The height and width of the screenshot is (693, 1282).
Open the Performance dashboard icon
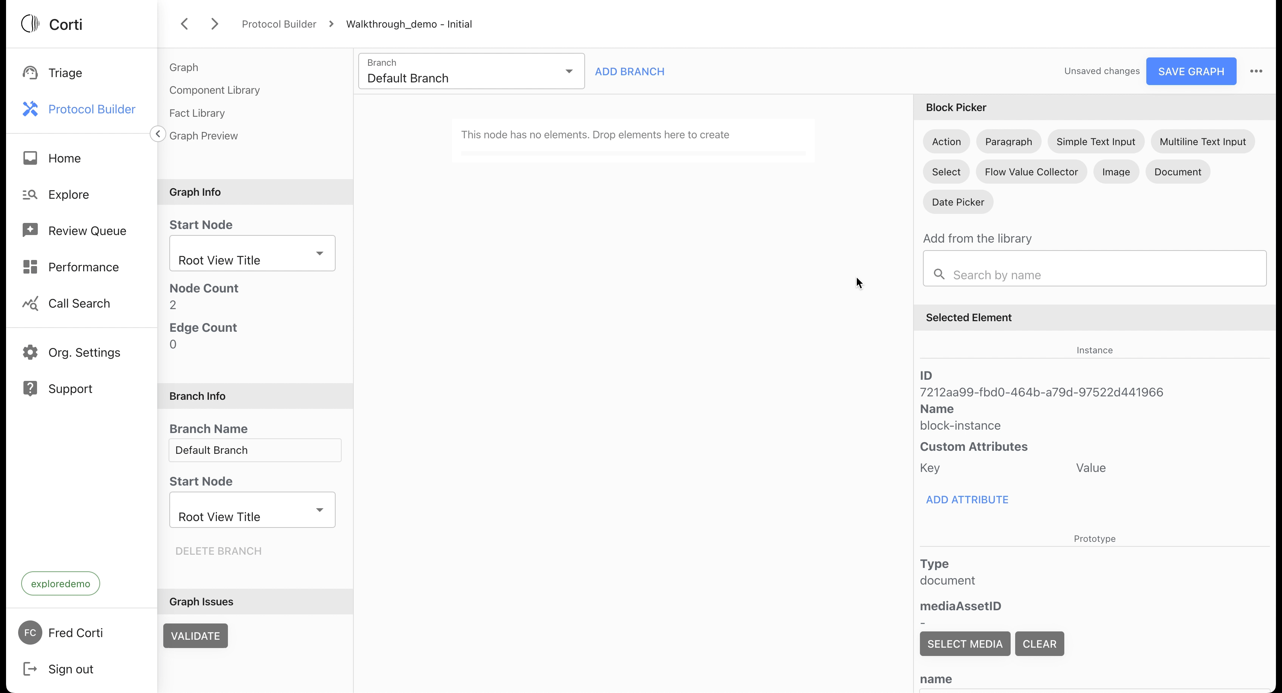coord(30,267)
